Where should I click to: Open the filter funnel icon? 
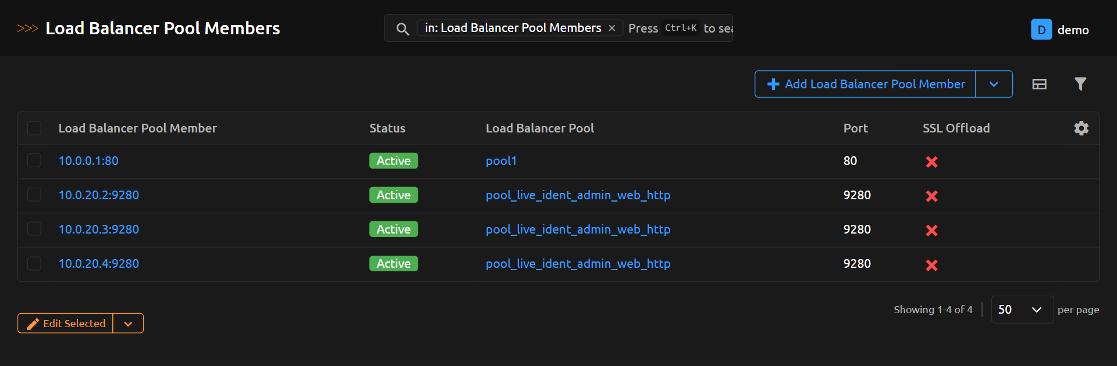(1080, 84)
